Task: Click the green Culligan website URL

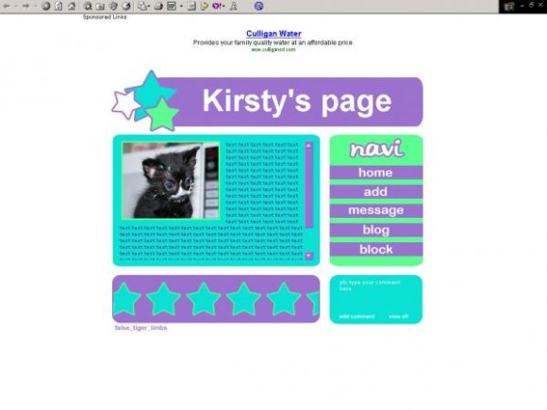Action: pyautogui.click(x=273, y=50)
